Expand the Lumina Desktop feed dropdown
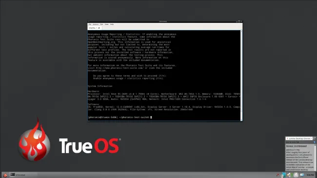Screen dimensions: 317x178 pos(299,138)
